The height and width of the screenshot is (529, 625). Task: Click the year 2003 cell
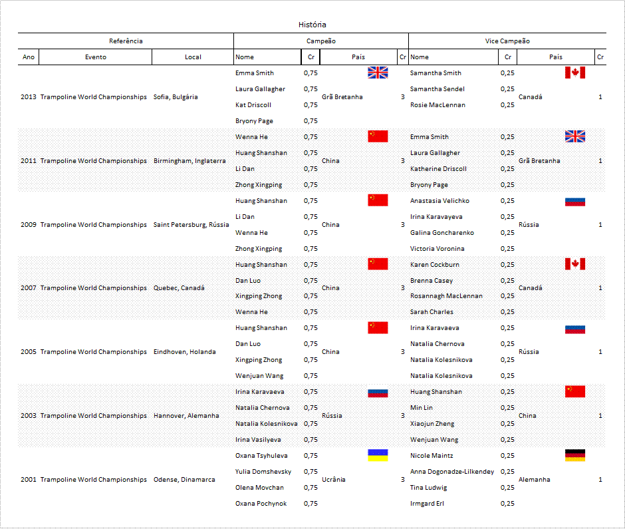(x=29, y=416)
